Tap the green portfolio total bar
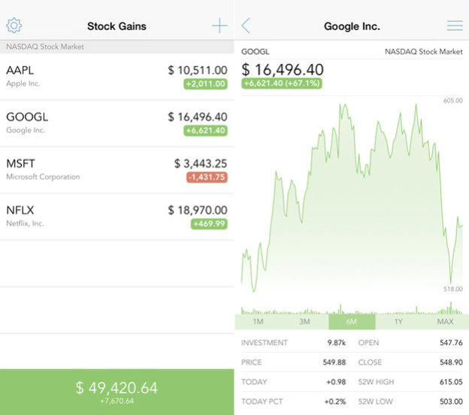Viewport: 469px width, 415px height. click(116, 392)
